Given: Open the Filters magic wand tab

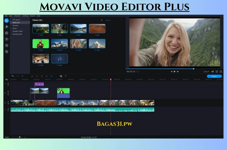Looking at the screenshot, I should [x=6, y=27].
